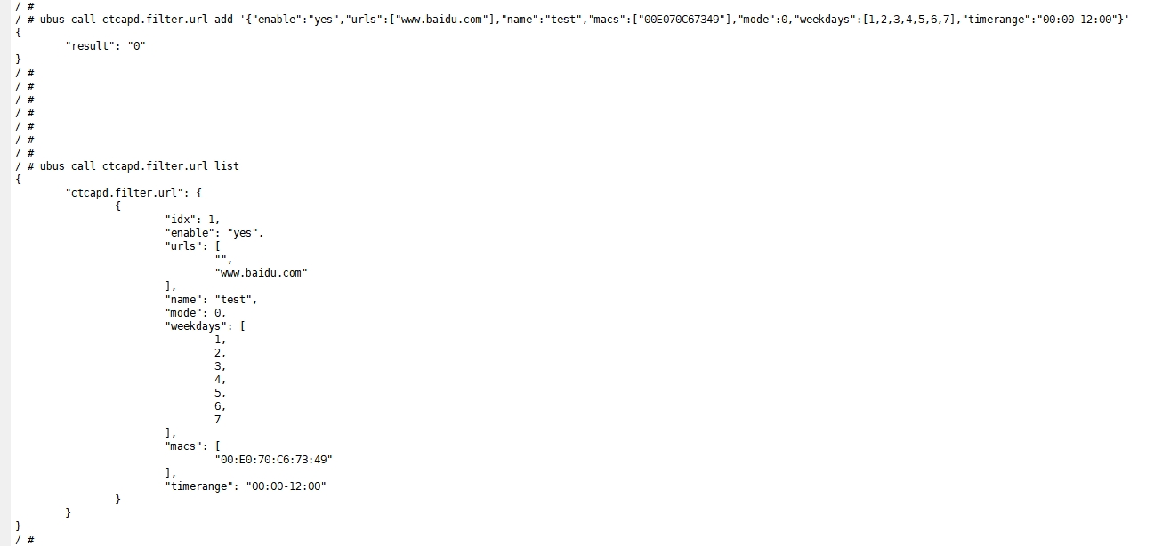This screenshot has height=546, width=1154.
Task: Click the "www.baidu.com" entry in list output
Action: (261, 272)
